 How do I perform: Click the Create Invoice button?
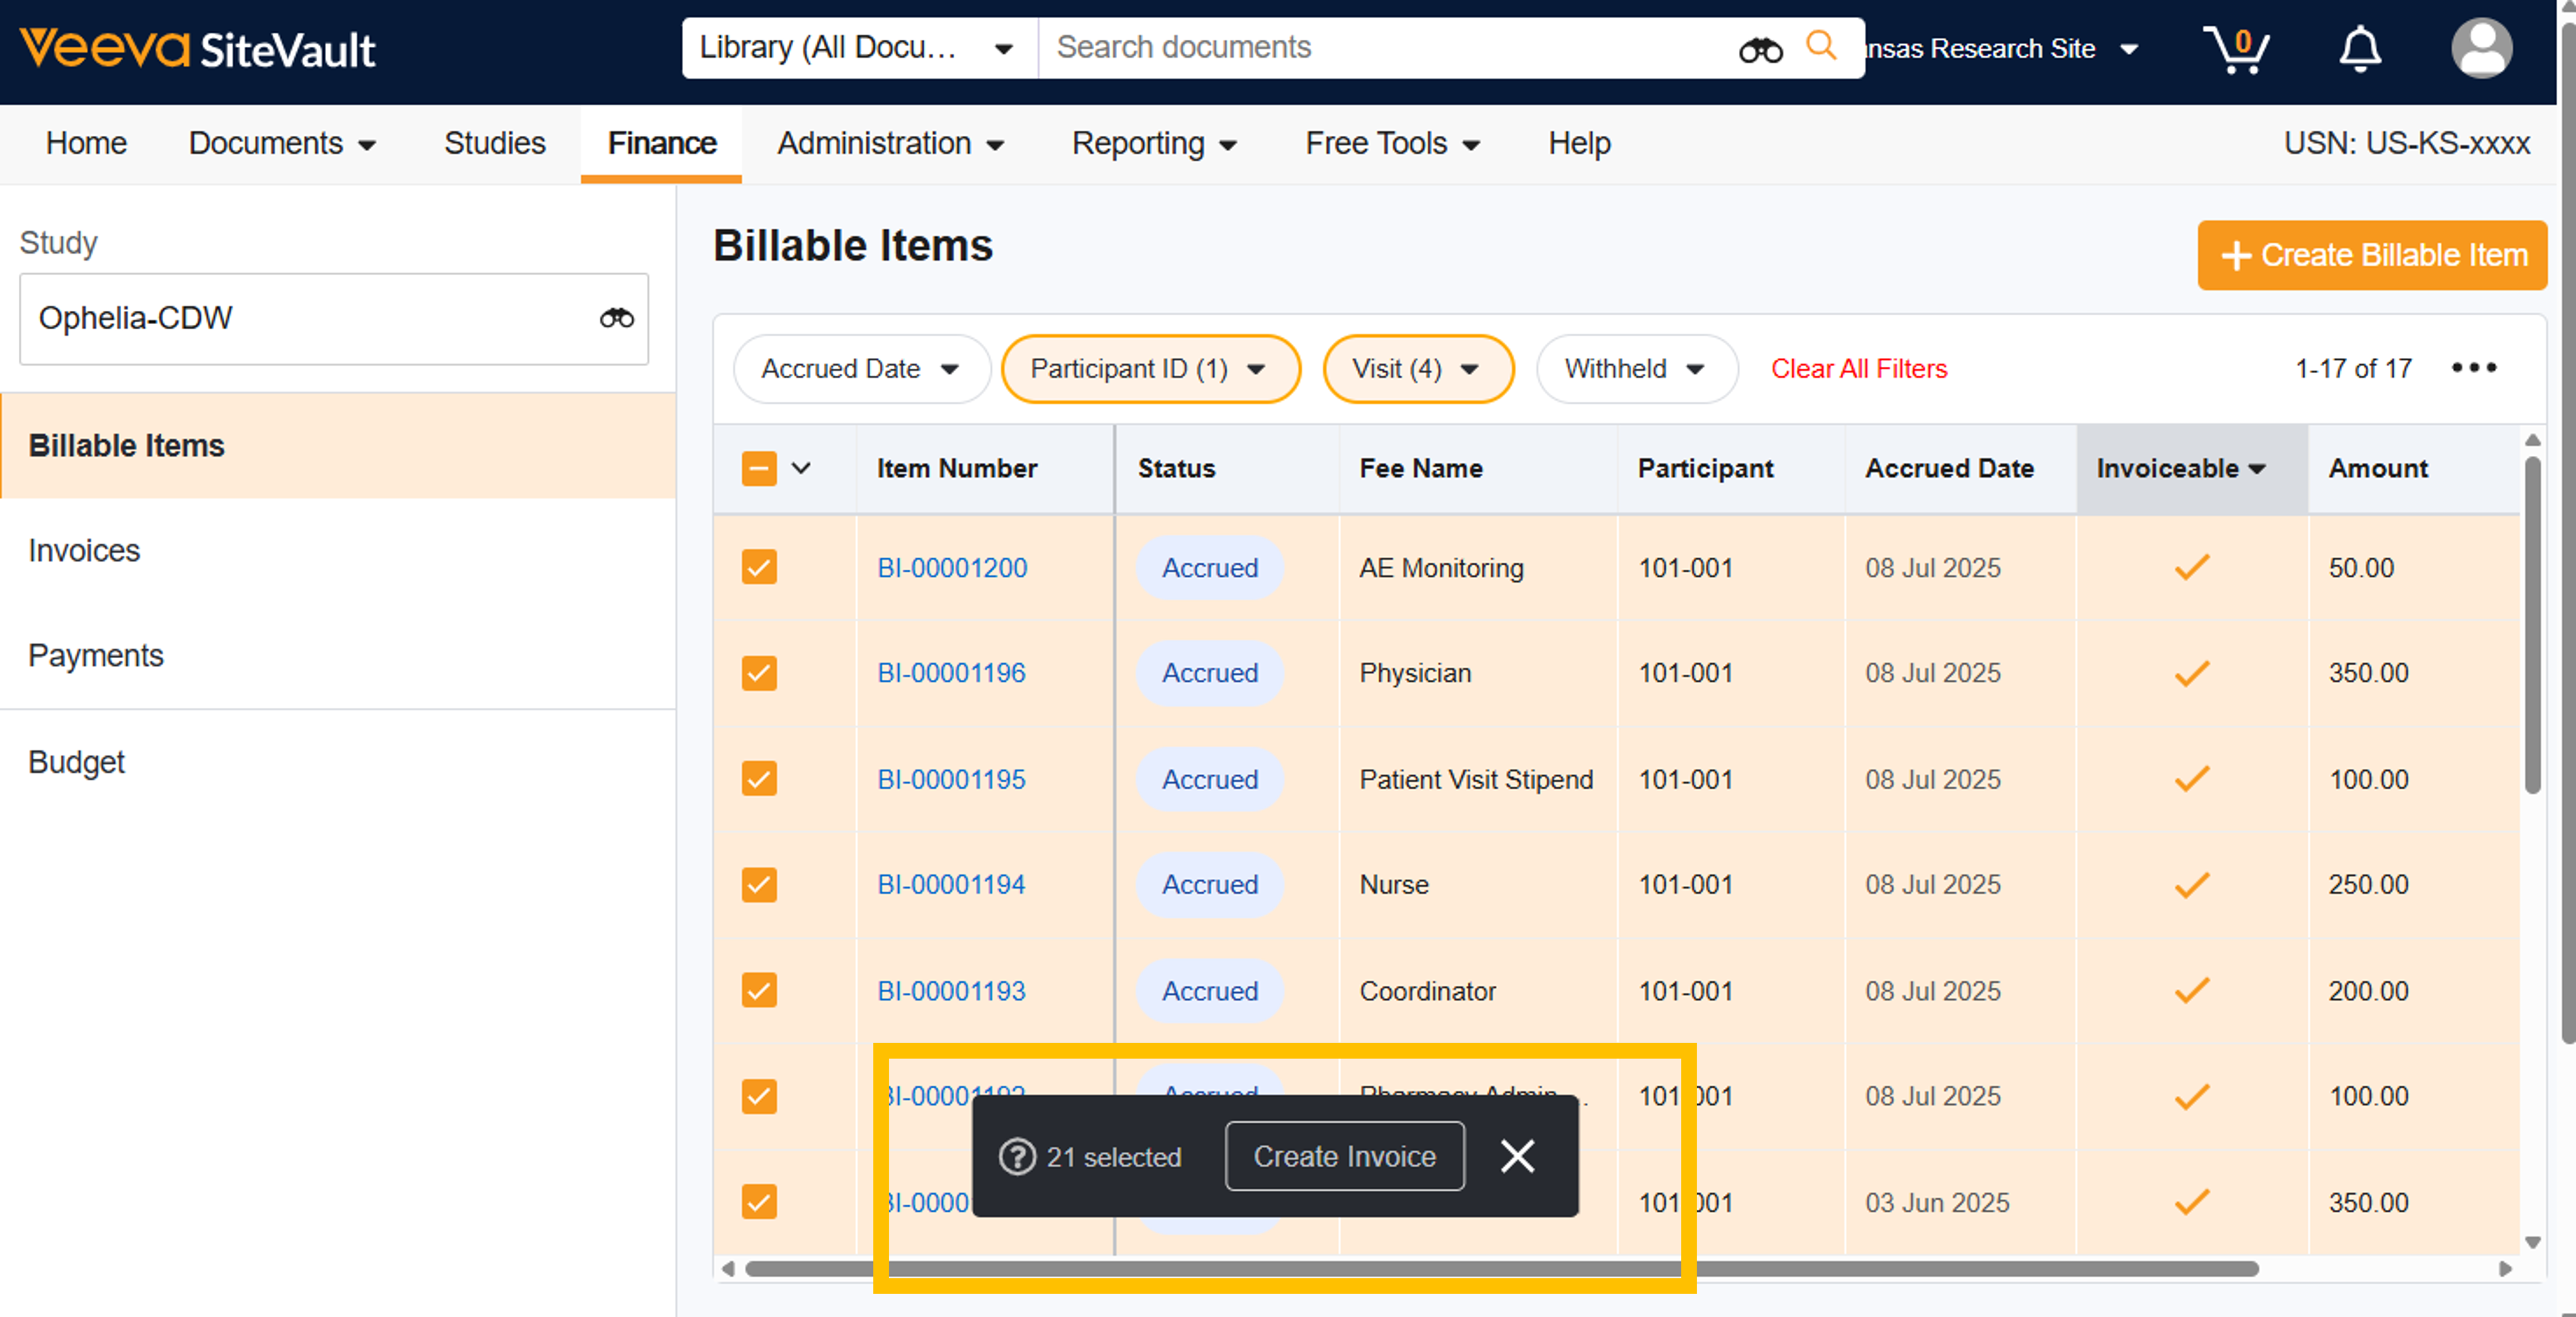tap(1344, 1156)
